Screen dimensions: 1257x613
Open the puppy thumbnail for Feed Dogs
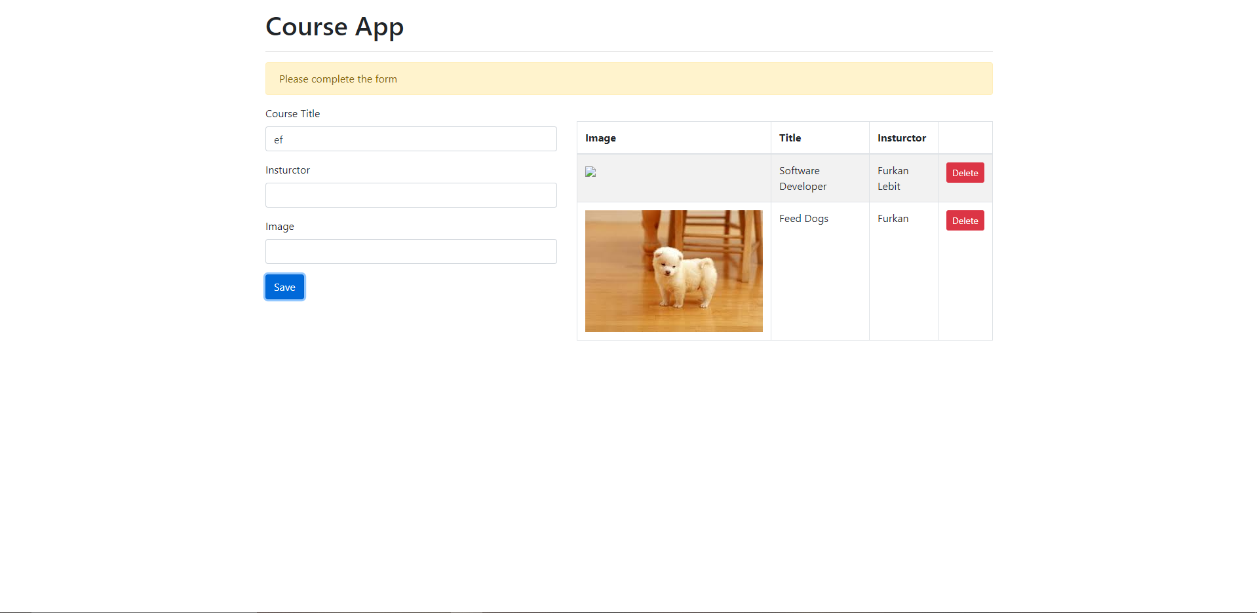[x=674, y=271]
